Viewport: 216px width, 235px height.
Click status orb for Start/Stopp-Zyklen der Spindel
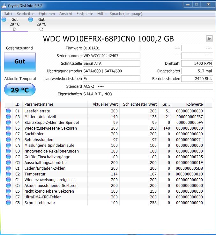[8, 122]
